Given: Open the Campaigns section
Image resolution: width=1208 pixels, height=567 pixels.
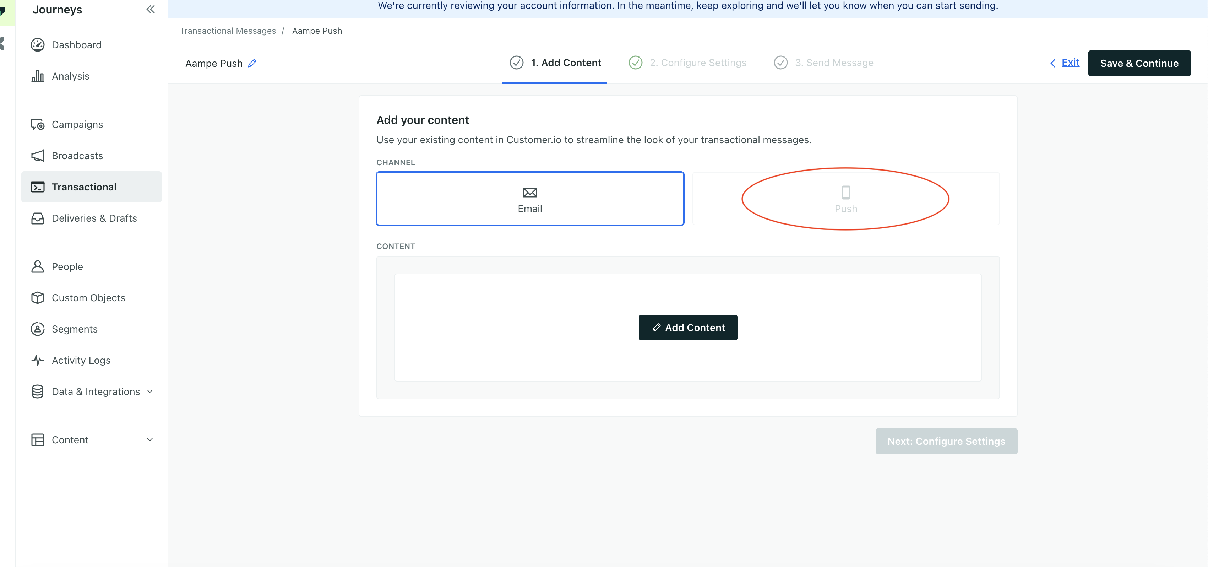Looking at the screenshot, I should (77, 124).
